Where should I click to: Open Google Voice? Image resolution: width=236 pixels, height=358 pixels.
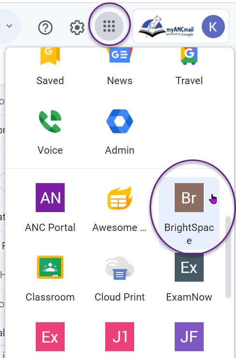[50, 131]
